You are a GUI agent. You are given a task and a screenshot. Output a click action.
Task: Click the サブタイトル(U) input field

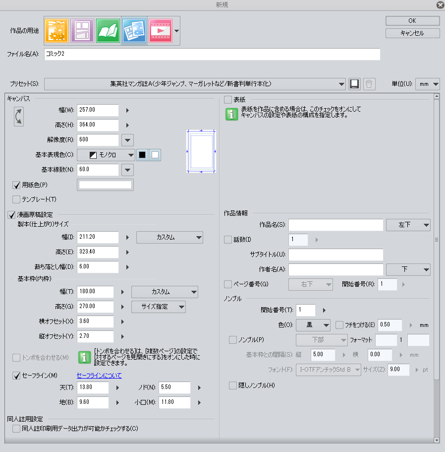(x=336, y=255)
